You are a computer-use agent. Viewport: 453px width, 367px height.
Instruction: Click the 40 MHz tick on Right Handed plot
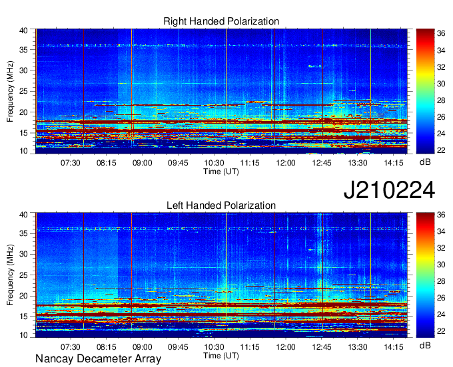point(23,31)
